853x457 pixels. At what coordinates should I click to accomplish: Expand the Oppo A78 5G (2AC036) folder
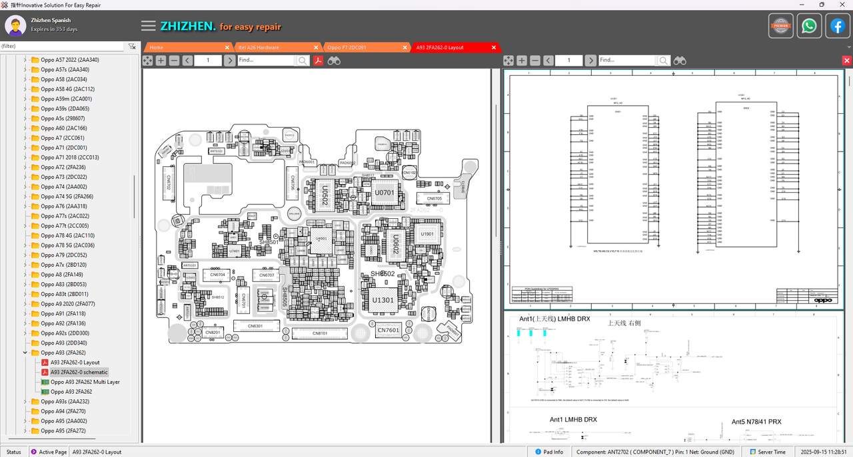[26, 245]
